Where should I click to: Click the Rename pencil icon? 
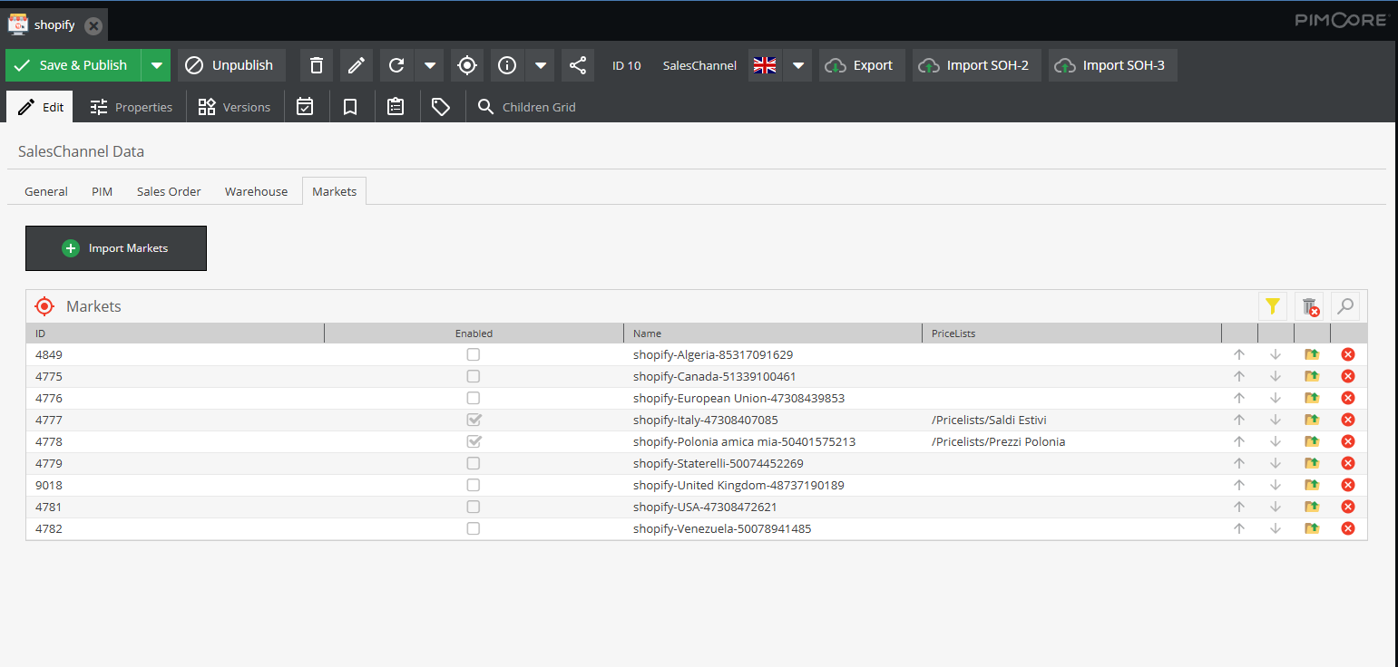(x=356, y=65)
